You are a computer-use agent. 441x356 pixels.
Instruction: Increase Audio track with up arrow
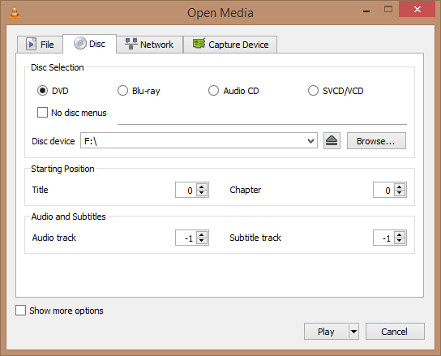[202, 234]
